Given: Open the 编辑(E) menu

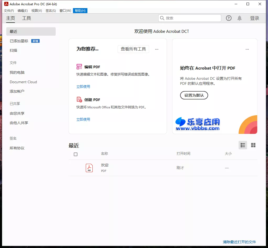Looking at the screenshot, I should (23, 10).
